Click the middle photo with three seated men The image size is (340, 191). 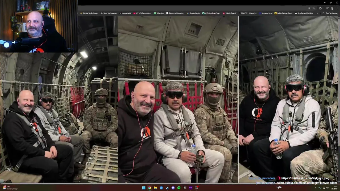[x=178, y=99]
